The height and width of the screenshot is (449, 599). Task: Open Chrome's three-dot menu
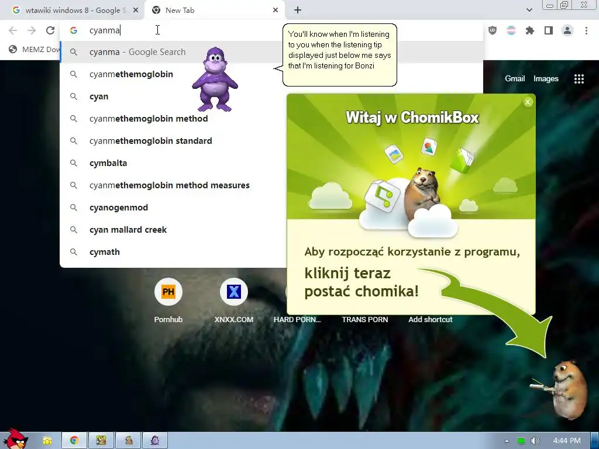click(586, 30)
